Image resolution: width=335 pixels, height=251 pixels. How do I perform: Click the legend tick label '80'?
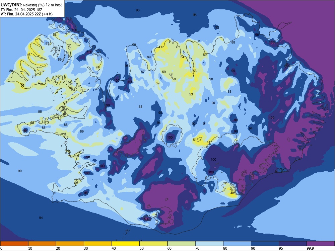coord(225,248)
